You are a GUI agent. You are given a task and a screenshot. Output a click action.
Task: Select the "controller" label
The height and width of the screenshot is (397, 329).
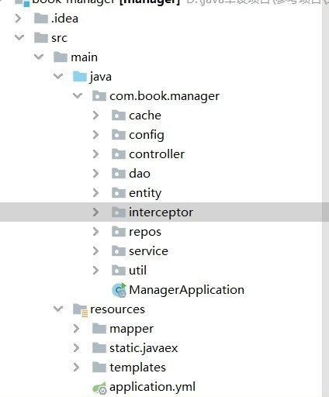(x=157, y=154)
